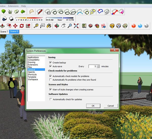Enable Automatically check for updates
This screenshot has width=152, height=139.
(x=50, y=99)
